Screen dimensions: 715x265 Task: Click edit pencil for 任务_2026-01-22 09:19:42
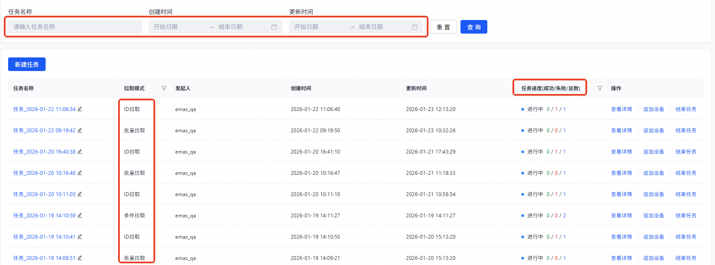(80, 130)
